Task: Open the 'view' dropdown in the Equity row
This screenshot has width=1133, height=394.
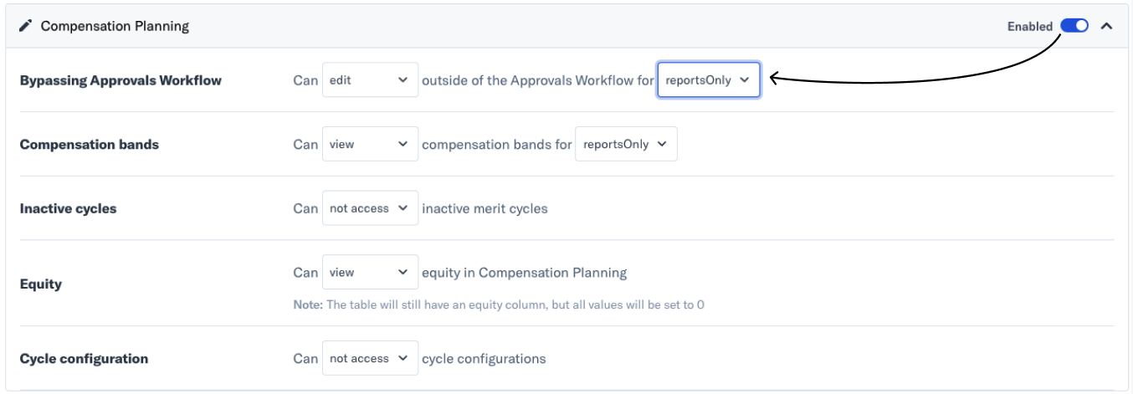Action: pyautogui.click(x=370, y=273)
